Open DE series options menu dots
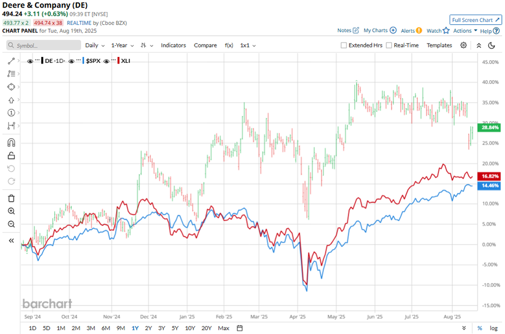This screenshot has width=505, height=334. (38, 60)
